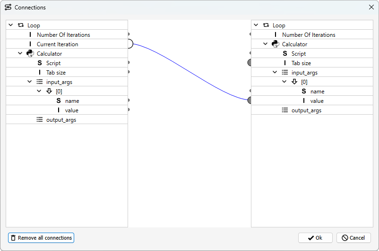Select left Calculator row label
379x251 pixels.
[49, 54]
